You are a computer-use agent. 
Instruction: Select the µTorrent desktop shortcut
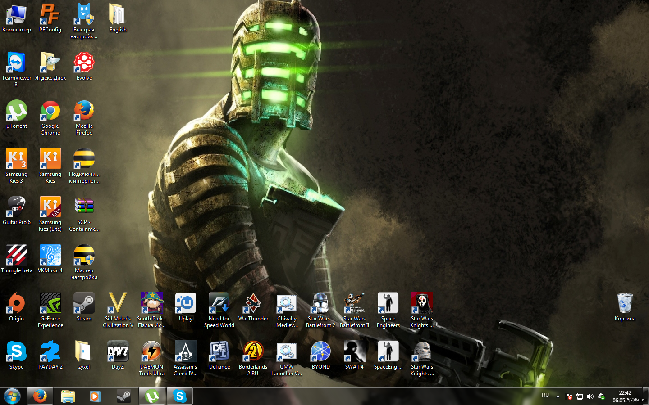17,115
